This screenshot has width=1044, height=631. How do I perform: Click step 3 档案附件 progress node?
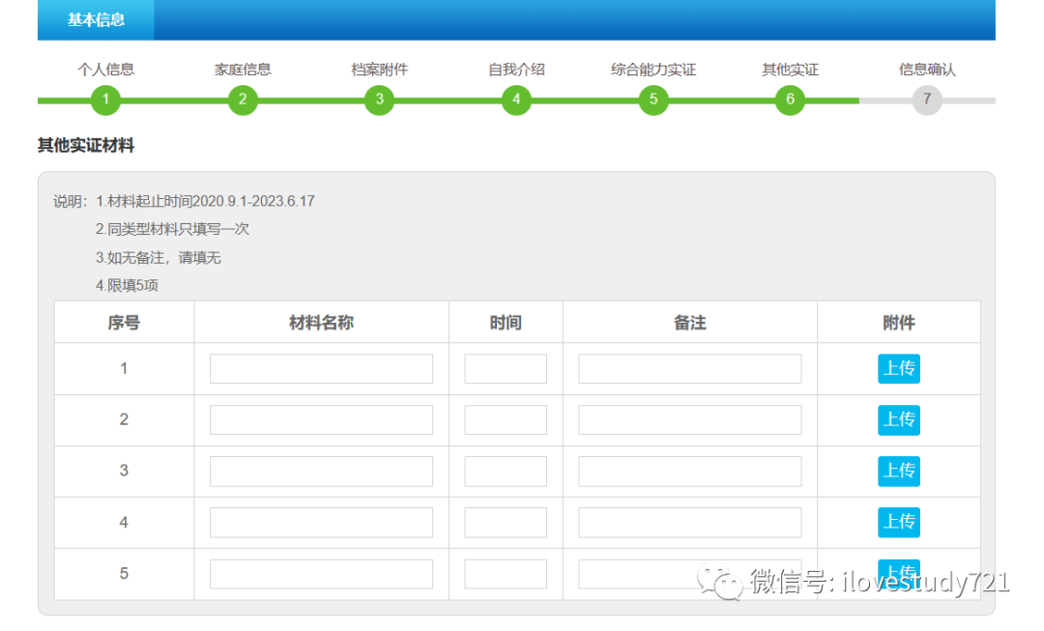380,100
